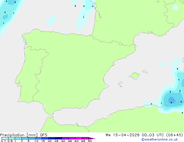This screenshot has height=142, width=184.
Task: Select the 0.5–1 mm legend color swatch
Action: 12,138
